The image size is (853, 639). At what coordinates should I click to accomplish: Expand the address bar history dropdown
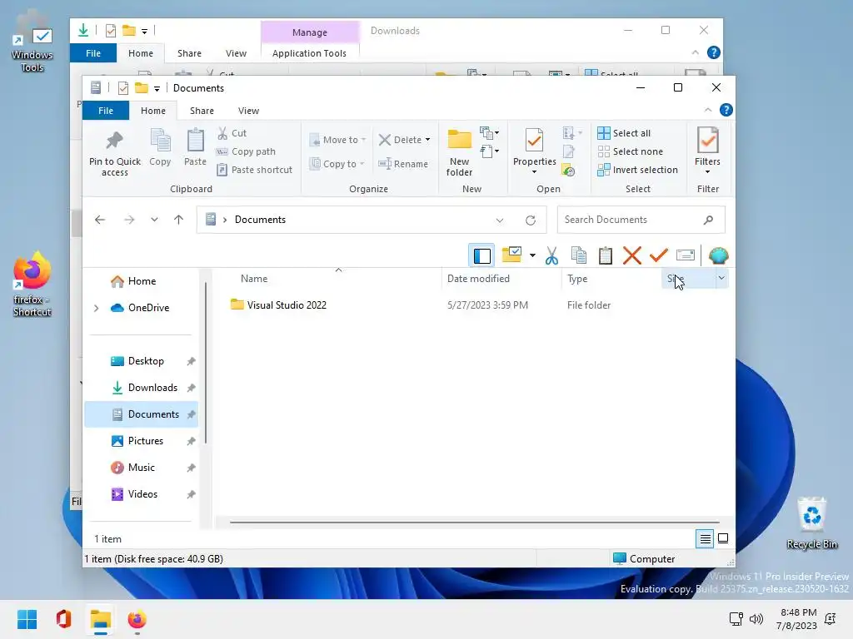tap(500, 220)
